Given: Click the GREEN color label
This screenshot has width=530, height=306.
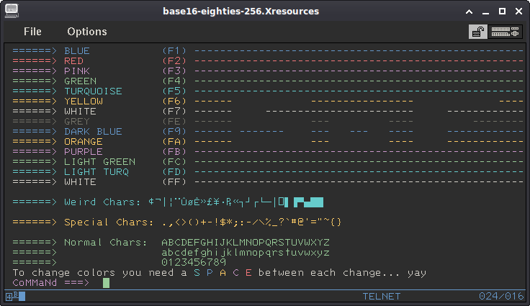Looking at the screenshot, I should coord(81,81).
